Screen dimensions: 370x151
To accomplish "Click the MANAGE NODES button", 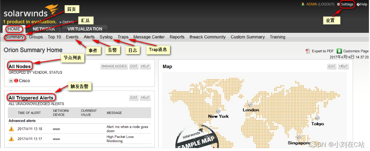I will 114,66.
